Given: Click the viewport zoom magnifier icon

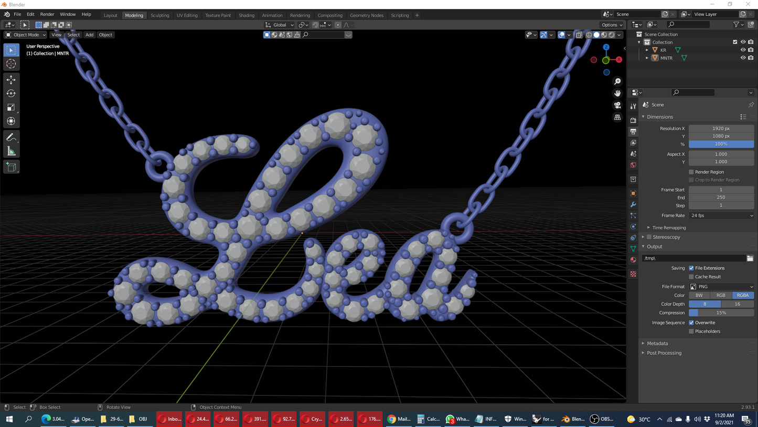Looking at the screenshot, I should [617, 81].
